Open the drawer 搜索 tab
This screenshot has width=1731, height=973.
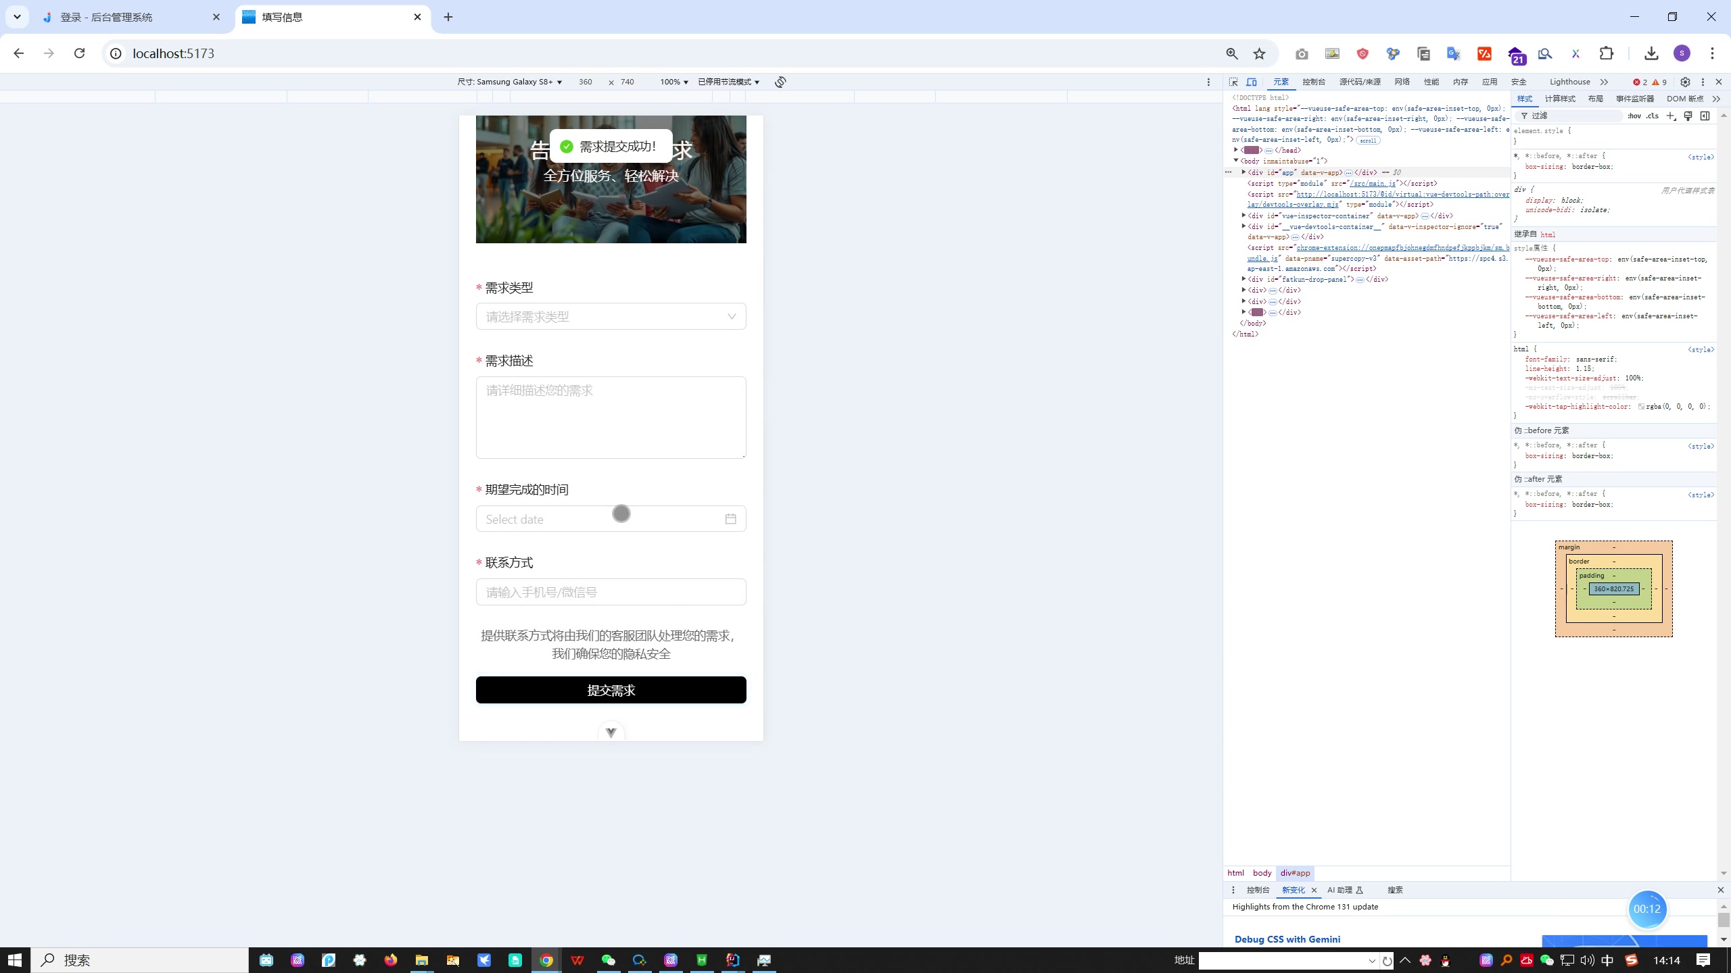(1395, 890)
